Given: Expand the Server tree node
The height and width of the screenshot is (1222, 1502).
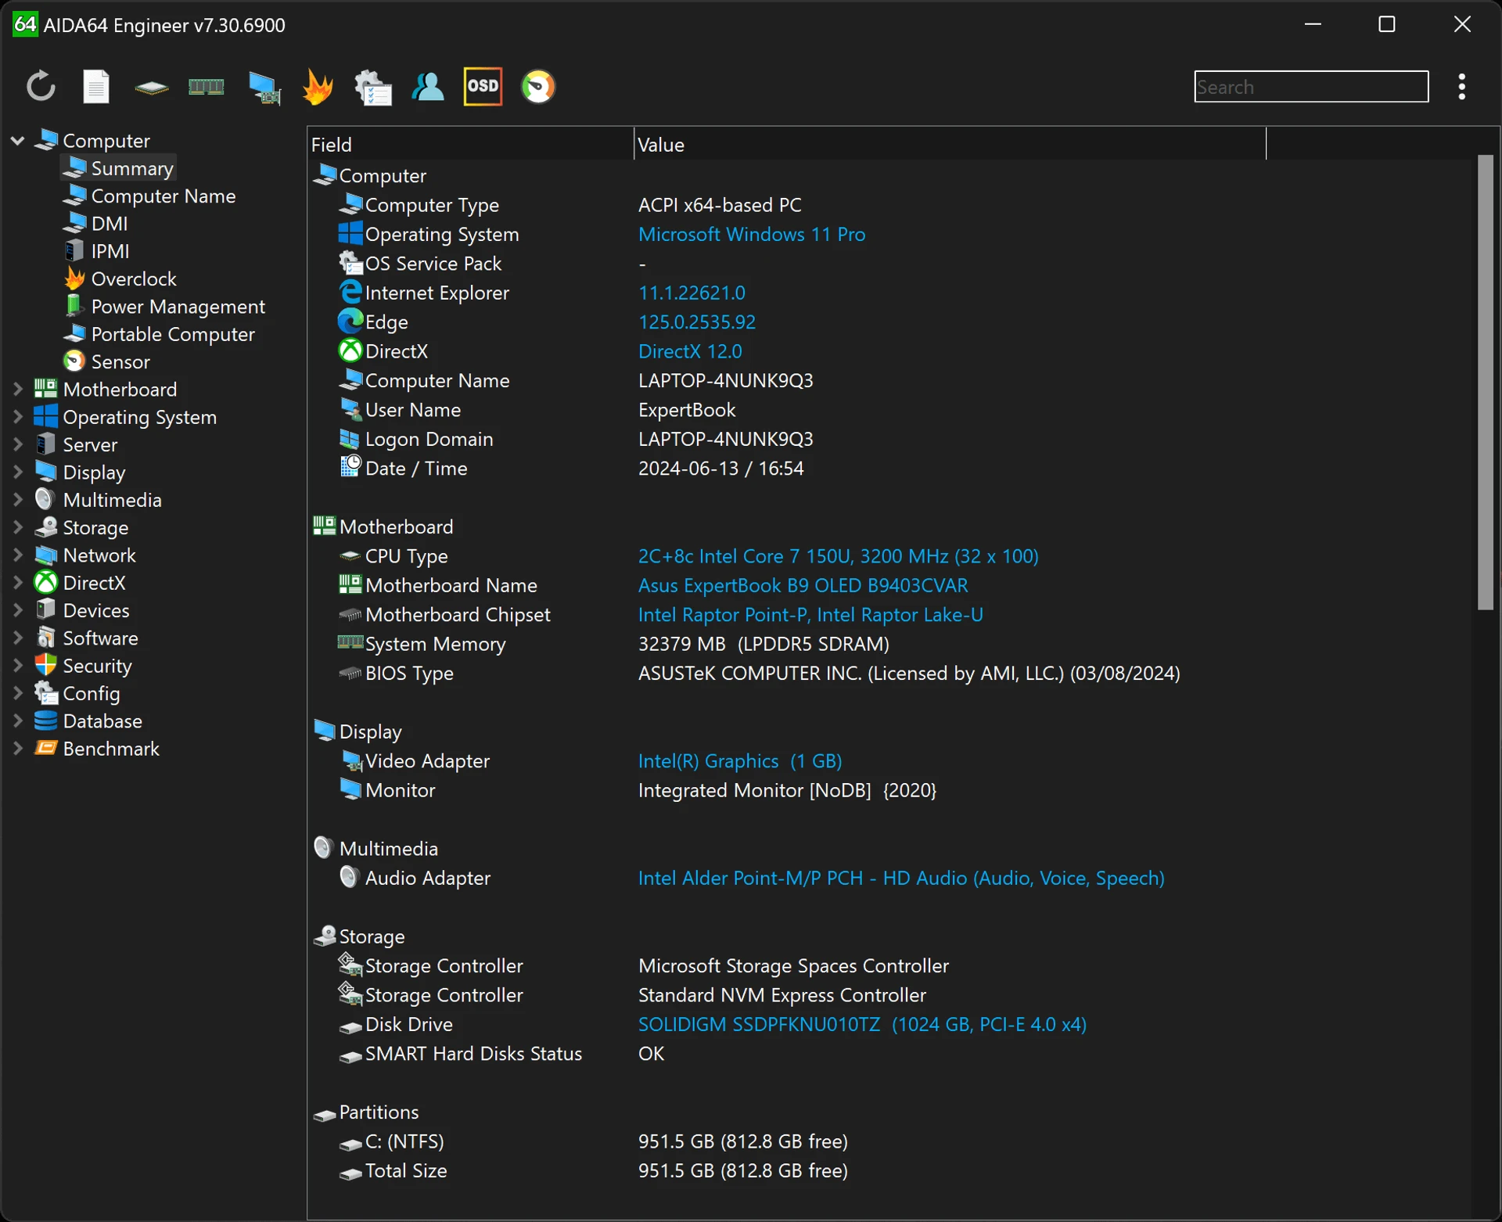Looking at the screenshot, I should (17, 444).
